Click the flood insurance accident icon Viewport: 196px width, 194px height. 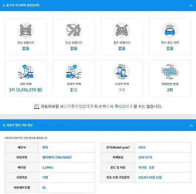pyautogui.click(x=122, y=30)
